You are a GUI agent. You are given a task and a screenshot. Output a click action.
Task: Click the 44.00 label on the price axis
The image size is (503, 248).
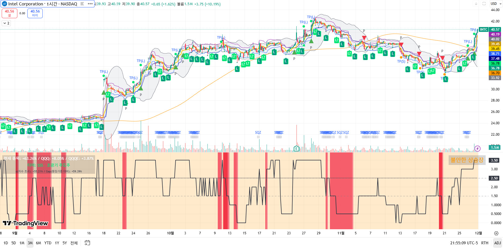495,10
